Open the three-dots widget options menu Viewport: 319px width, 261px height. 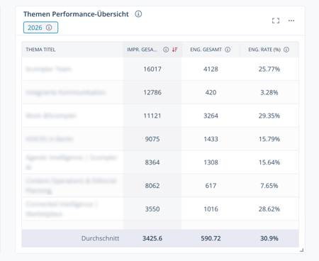pos(291,21)
